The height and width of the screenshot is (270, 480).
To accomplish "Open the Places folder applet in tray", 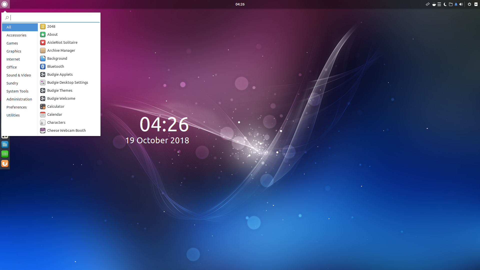I will click(450, 4).
